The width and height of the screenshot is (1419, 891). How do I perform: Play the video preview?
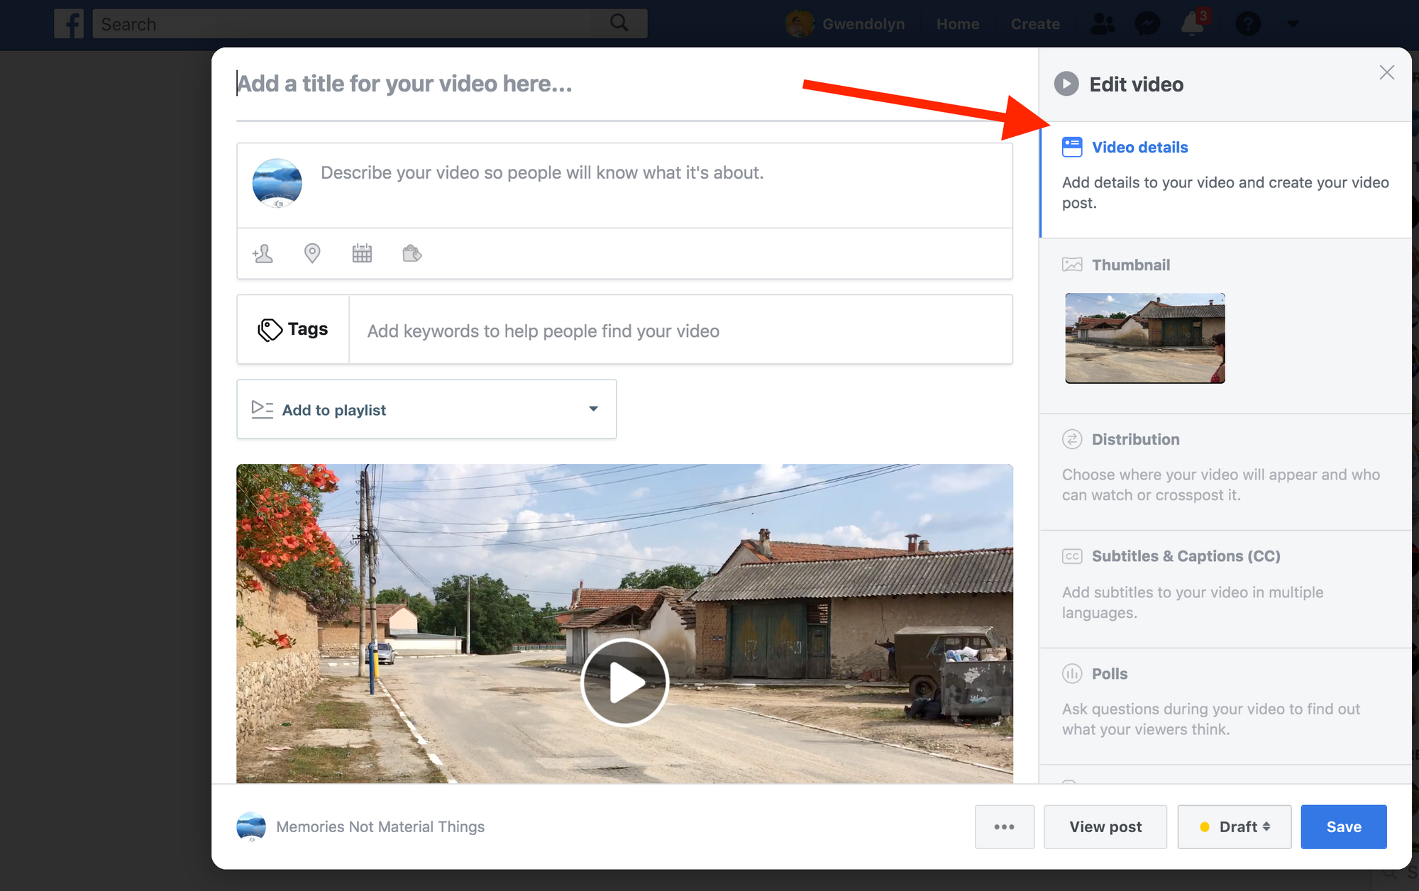pos(624,682)
